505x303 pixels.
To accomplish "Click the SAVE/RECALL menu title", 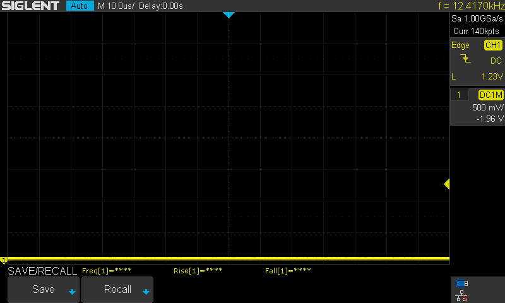I will (42, 271).
